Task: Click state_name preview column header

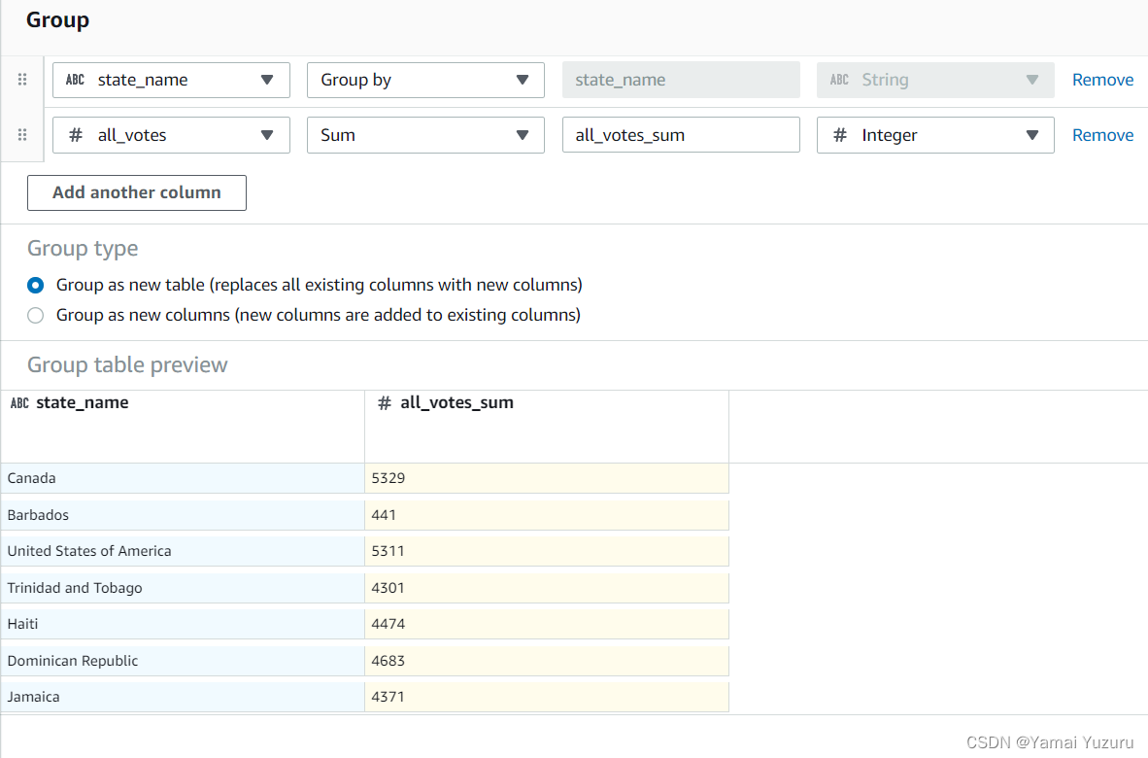Action: pos(183,427)
